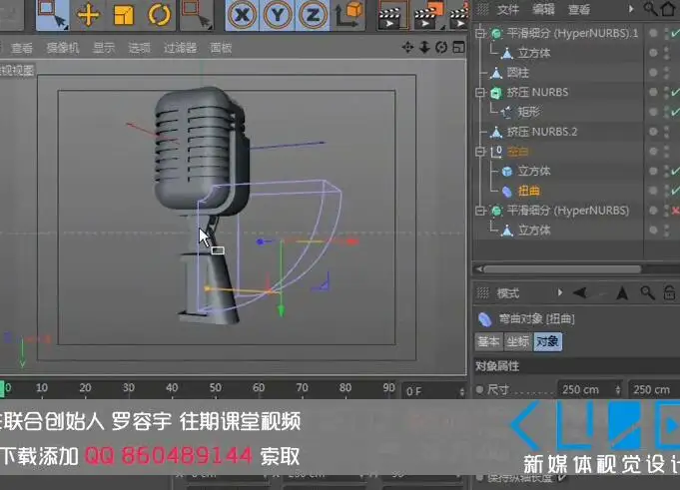The height and width of the screenshot is (490, 680).
Task: Show more object manager menus arrow
Action: [631, 9]
